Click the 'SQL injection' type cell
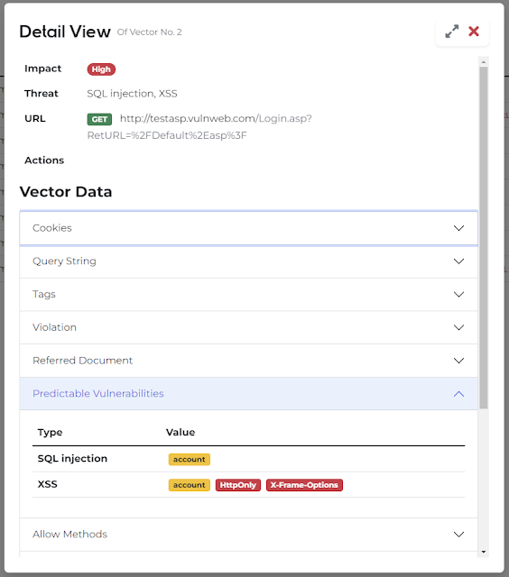The width and height of the screenshot is (509, 577). [72, 459]
